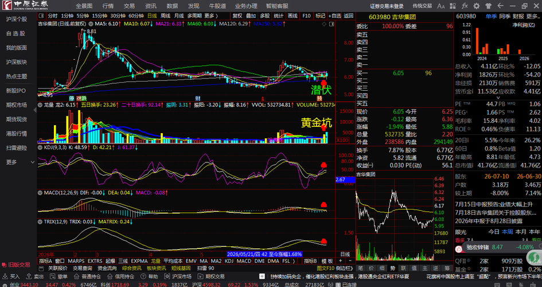
Task: Open 图文F10 link
Action: pyautogui.click(x=325, y=268)
